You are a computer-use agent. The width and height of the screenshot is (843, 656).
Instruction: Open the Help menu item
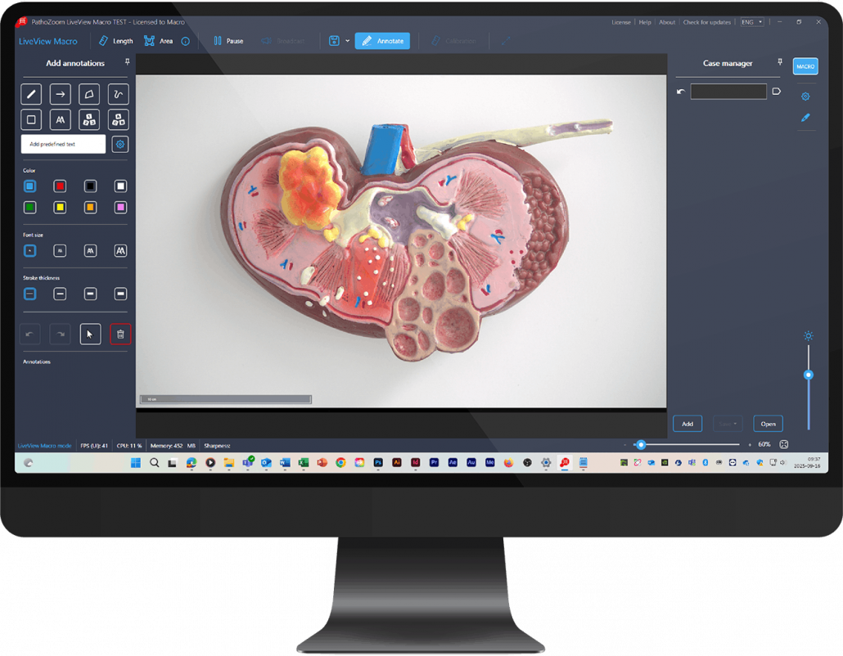(x=645, y=22)
